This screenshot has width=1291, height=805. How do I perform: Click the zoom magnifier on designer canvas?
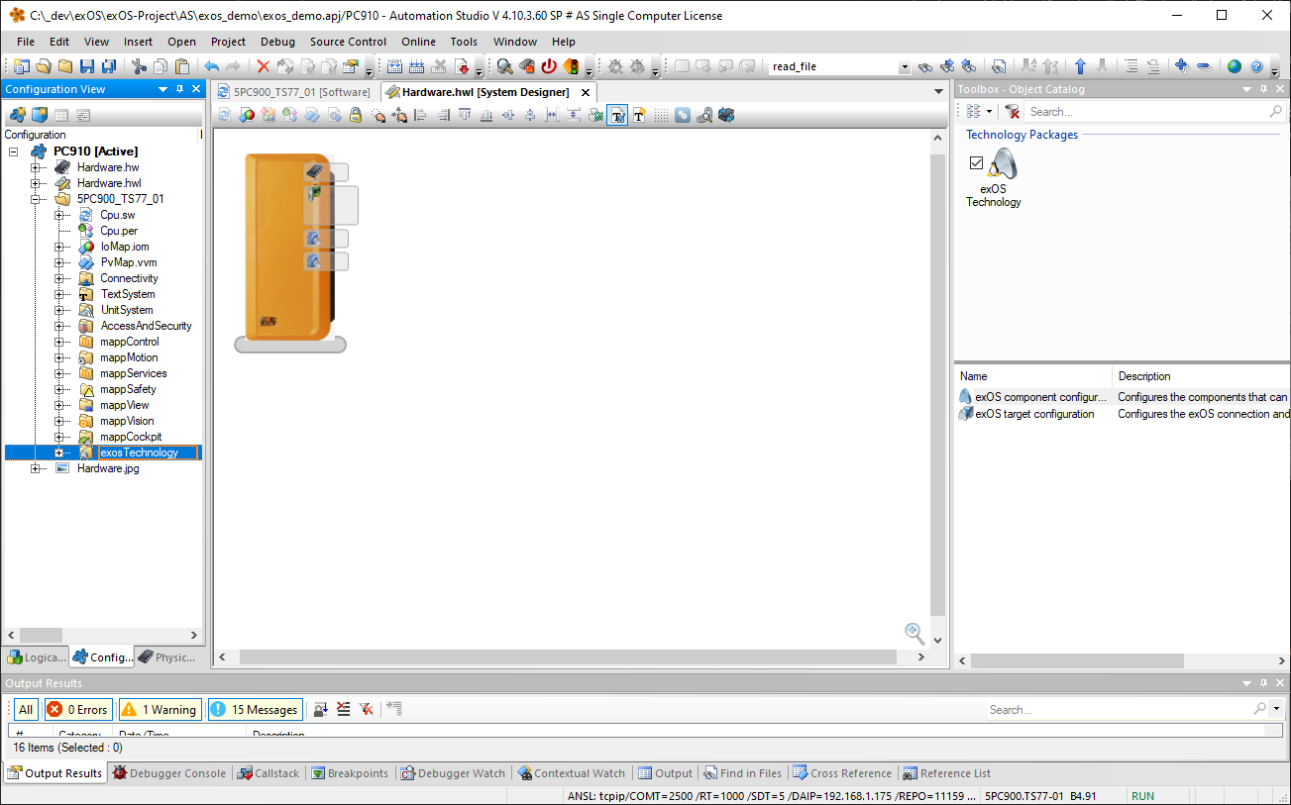pyautogui.click(x=914, y=633)
